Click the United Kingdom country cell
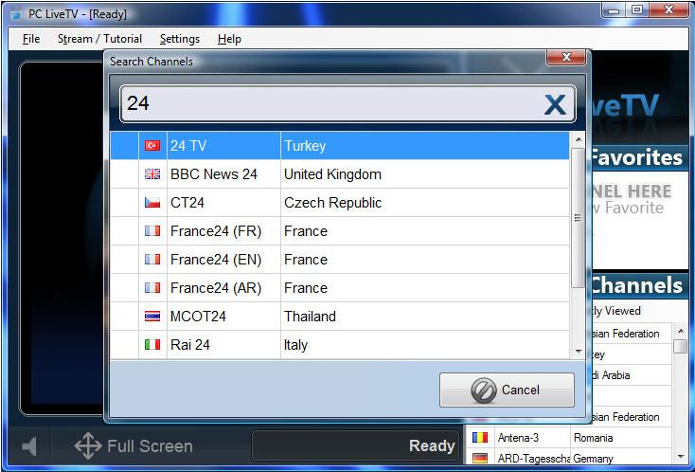Viewport: 695px width, 472px height. pyautogui.click(x=424, y=173)
